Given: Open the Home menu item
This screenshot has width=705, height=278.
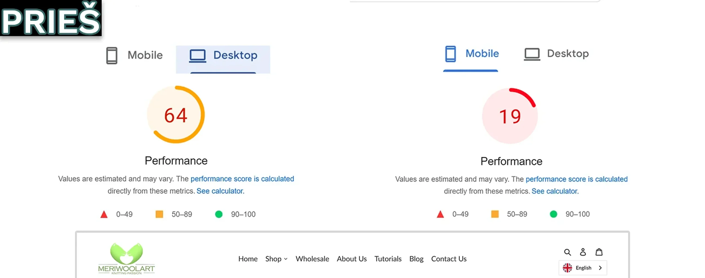Looking at the screenshot, I should (248, 259).
